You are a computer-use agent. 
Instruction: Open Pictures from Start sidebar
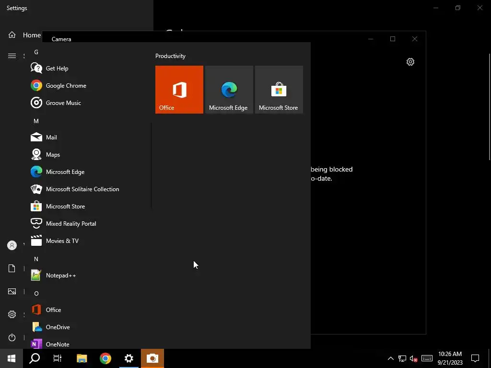12,291
